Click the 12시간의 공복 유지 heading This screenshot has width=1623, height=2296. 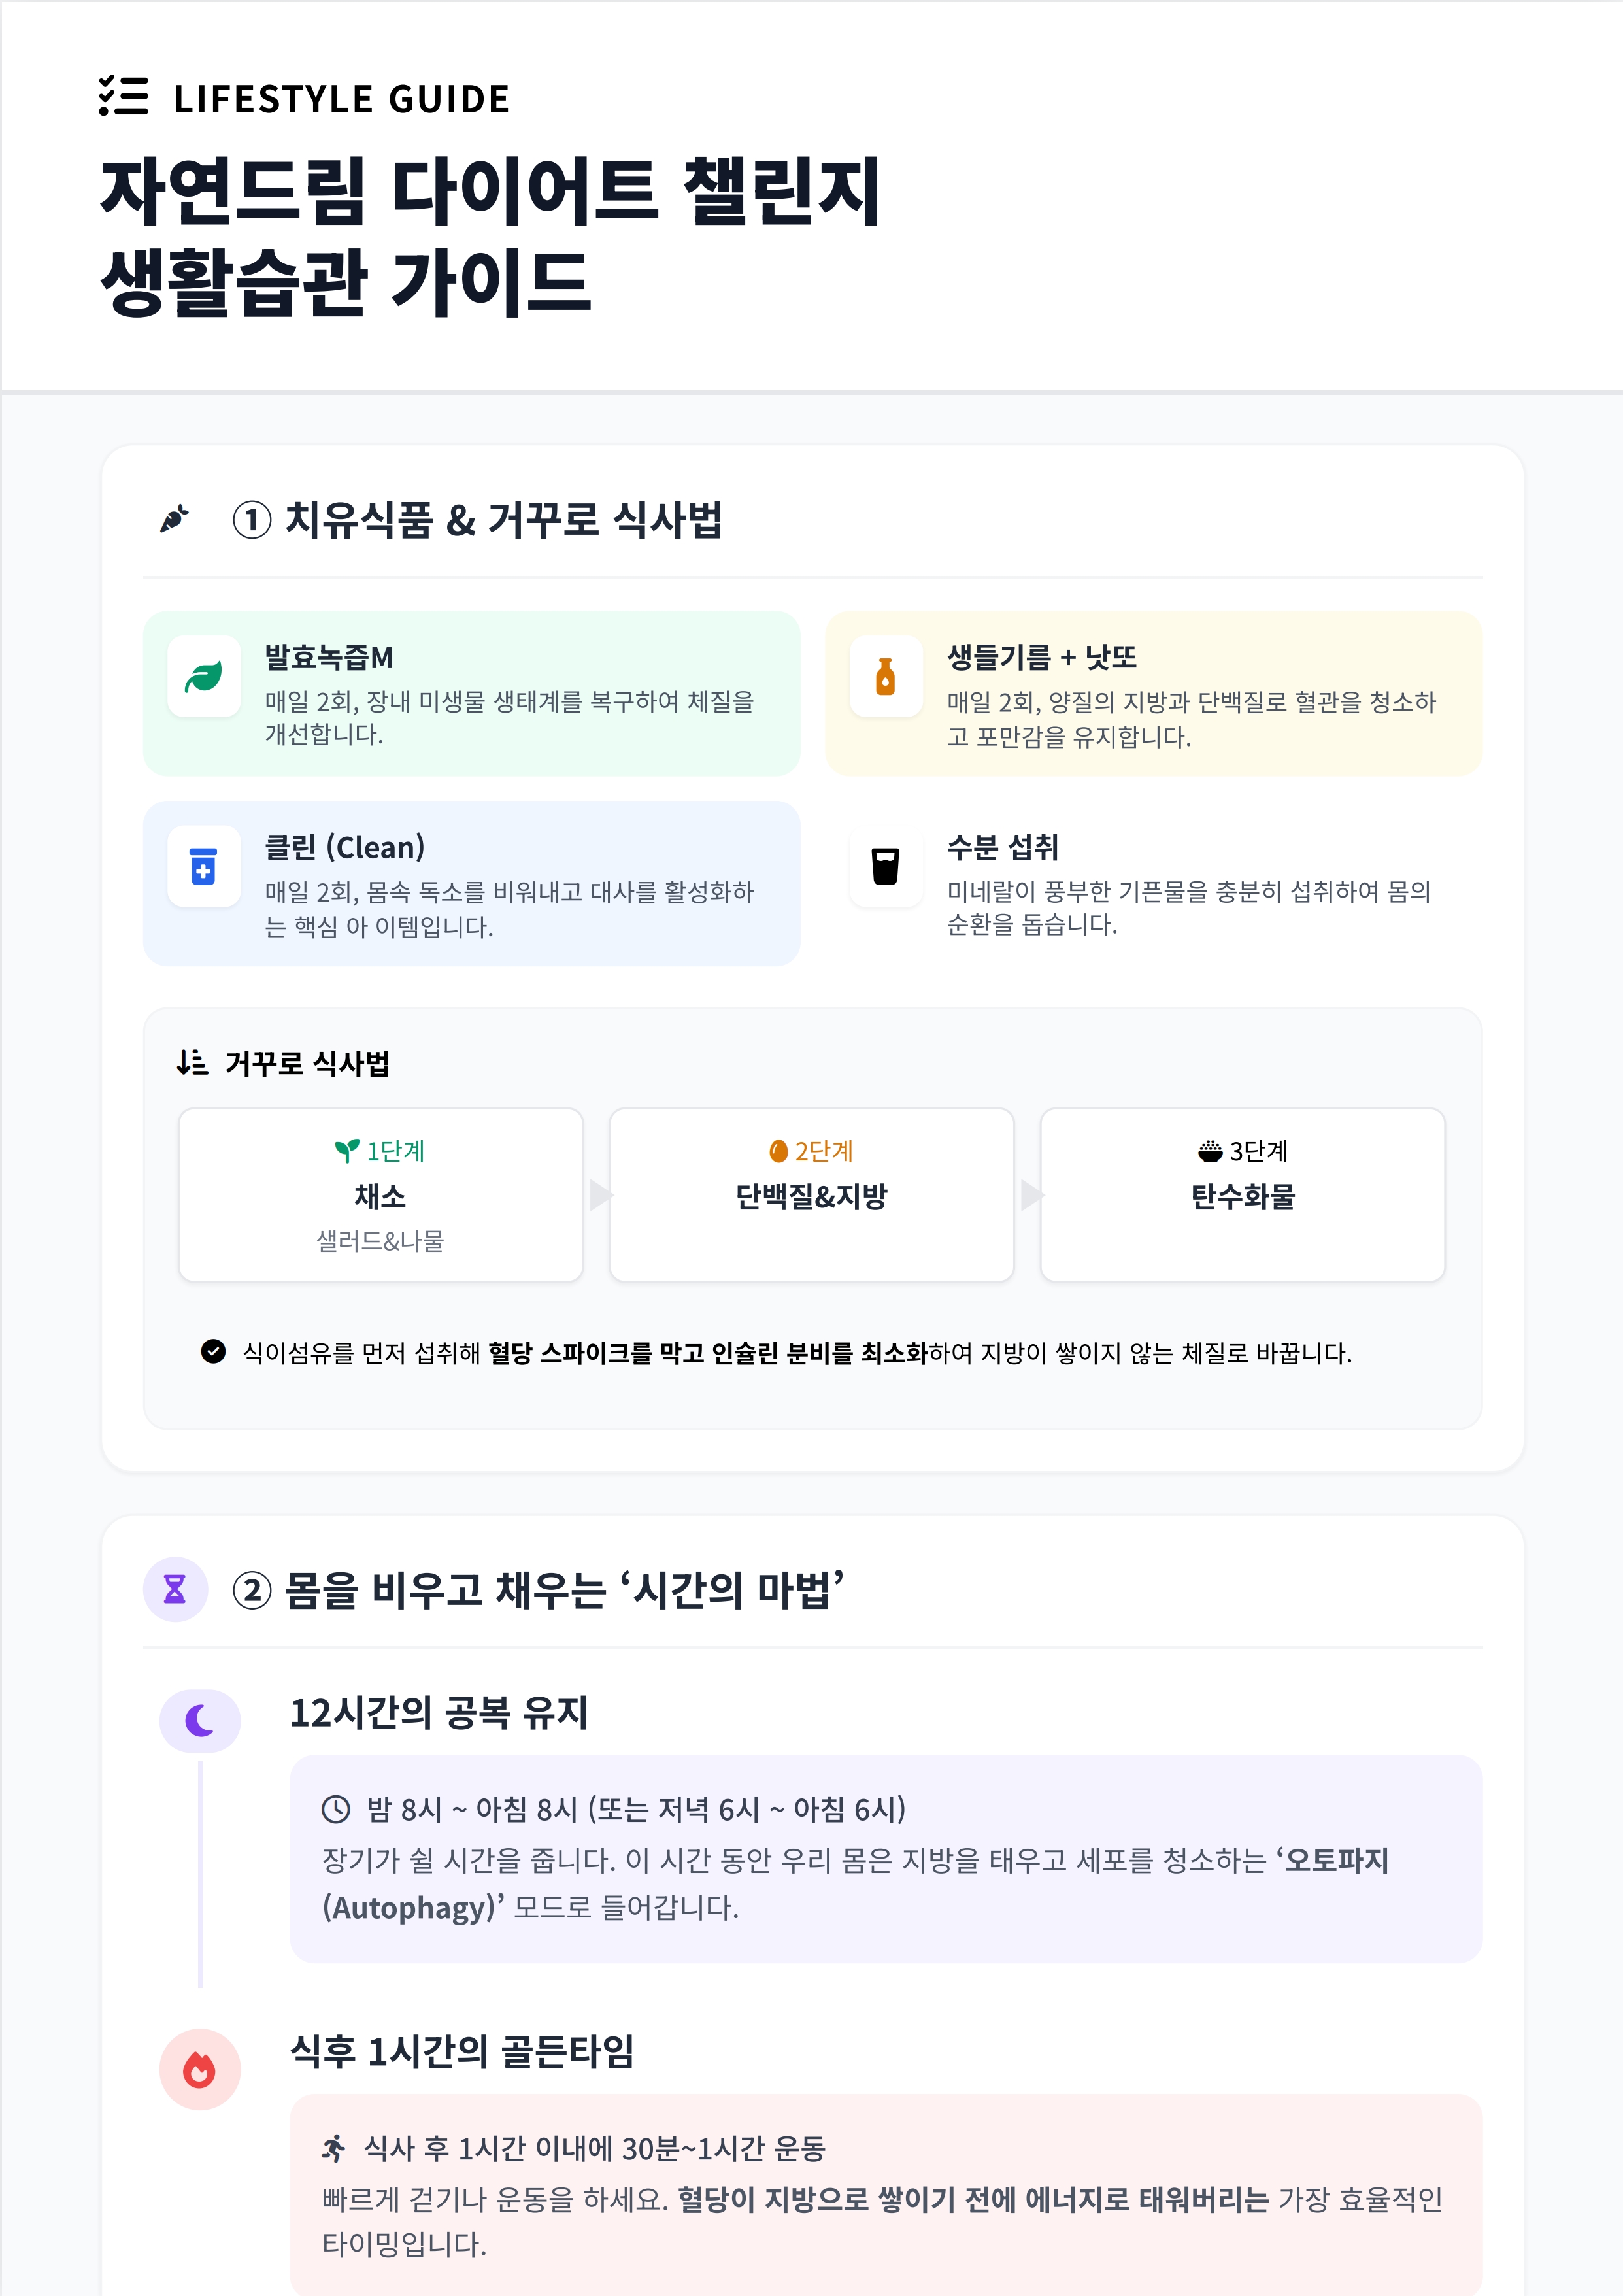[x=439, y=1712]
